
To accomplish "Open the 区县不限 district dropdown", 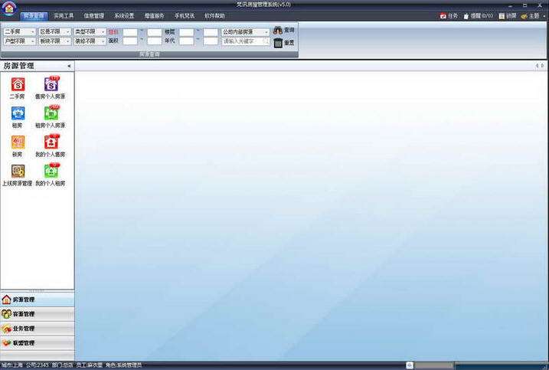I will click(54, 31).
